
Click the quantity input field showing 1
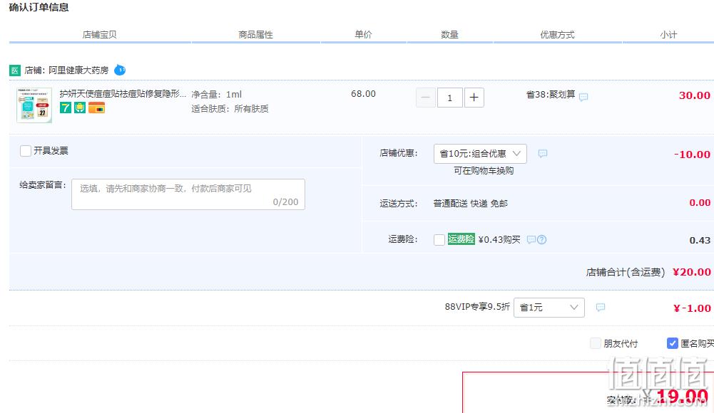(x=450, y=98)
